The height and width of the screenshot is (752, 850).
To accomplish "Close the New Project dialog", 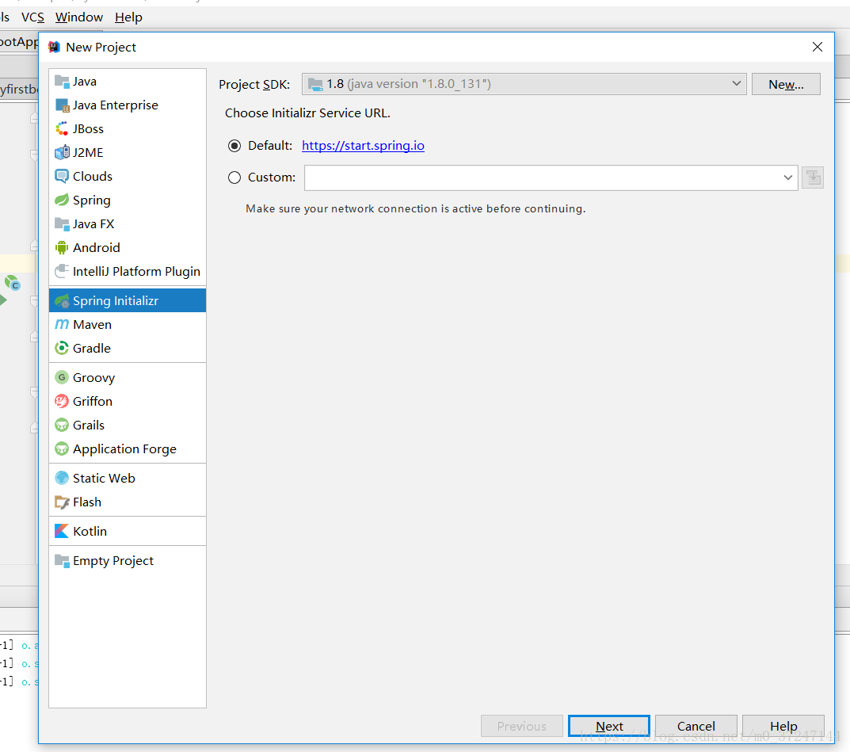I will 818,48.
